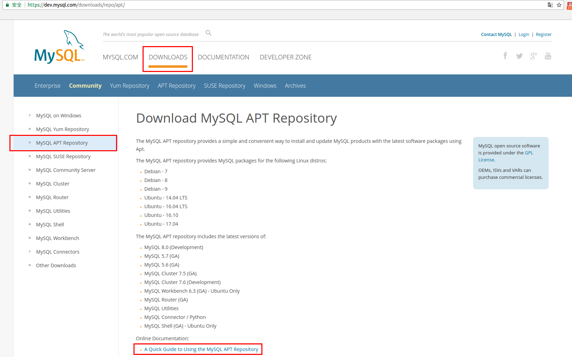The image size is (572, 357).
Task: Open the MySQL Facebook page icon
Action: click(505, 56)
